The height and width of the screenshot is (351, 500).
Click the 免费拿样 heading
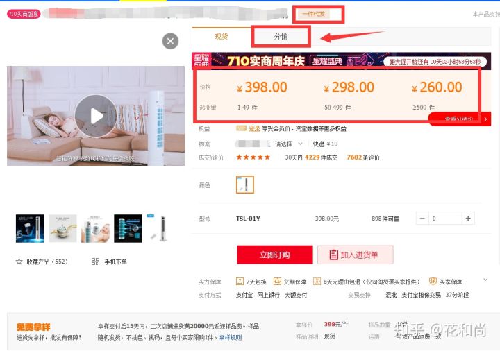pos(33,327)
